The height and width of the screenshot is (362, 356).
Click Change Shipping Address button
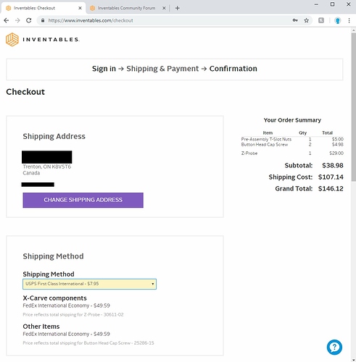[83, 200]
